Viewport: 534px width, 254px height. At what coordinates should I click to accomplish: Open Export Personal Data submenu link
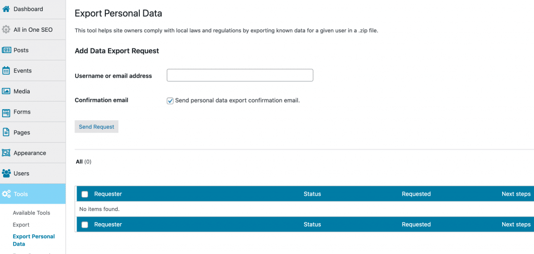coord(34,240)
